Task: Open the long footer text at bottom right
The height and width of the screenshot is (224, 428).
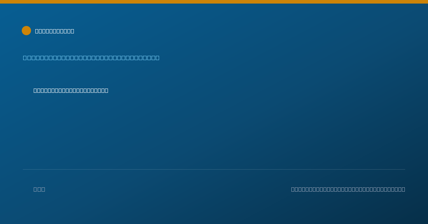Action: click(348, 189)
